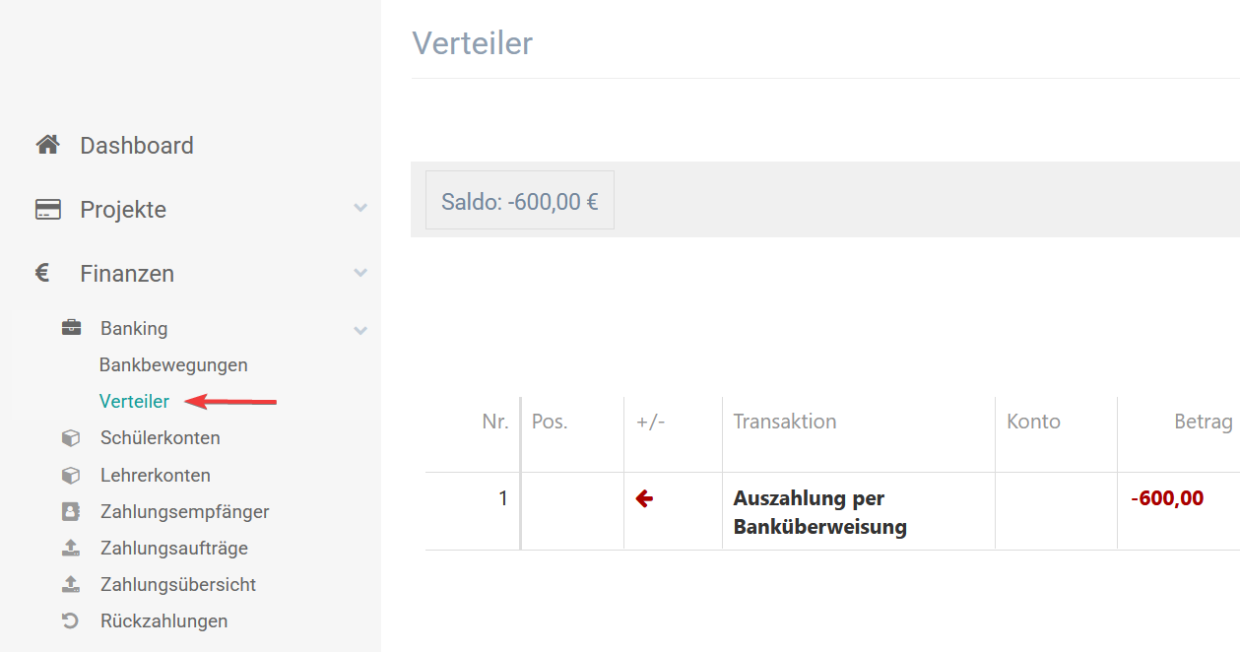The height and width of the screenshot is (652, 1240).
Task: Click the Zahlungsübersicht upload icon
Action: 71,584
